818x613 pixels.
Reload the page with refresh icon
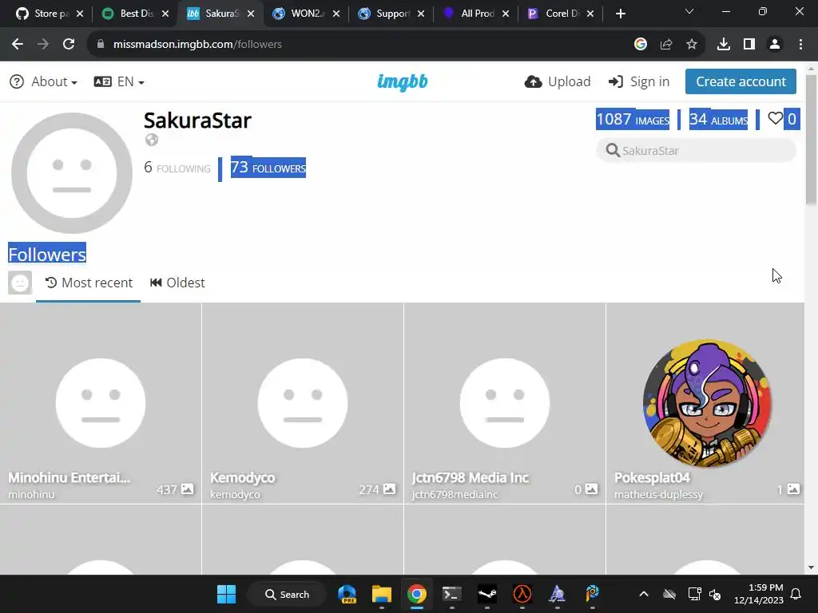point(69,45)
